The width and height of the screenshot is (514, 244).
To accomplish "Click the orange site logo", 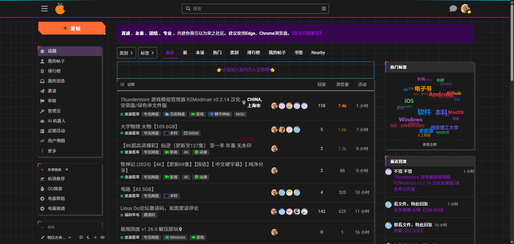I will 60,9.
